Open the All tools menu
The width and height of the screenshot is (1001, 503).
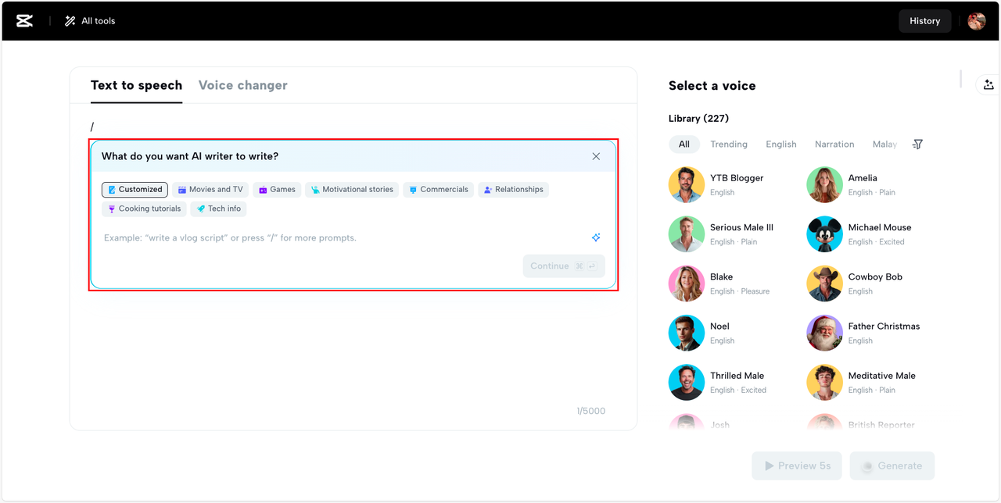(90, 21)
